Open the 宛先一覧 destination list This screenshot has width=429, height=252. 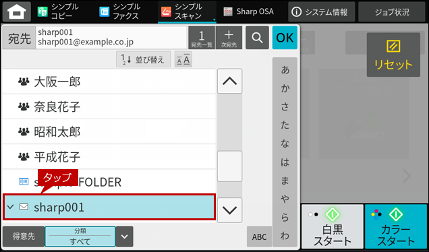coord(202,38)
